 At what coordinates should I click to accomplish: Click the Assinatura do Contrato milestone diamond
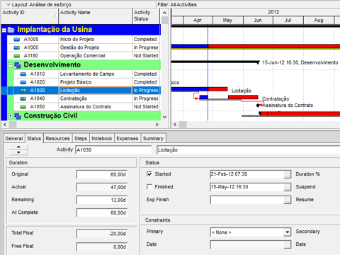coord(258,106)
